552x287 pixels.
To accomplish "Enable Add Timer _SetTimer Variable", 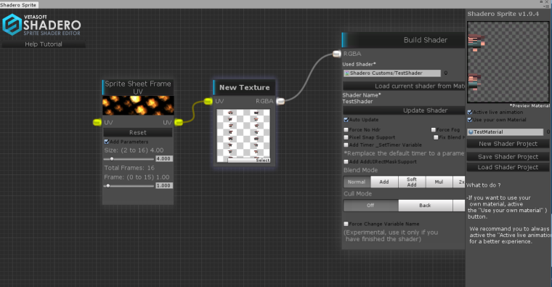I will click(346, 145).
